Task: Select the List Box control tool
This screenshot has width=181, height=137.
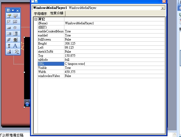Action: point(9,34)
